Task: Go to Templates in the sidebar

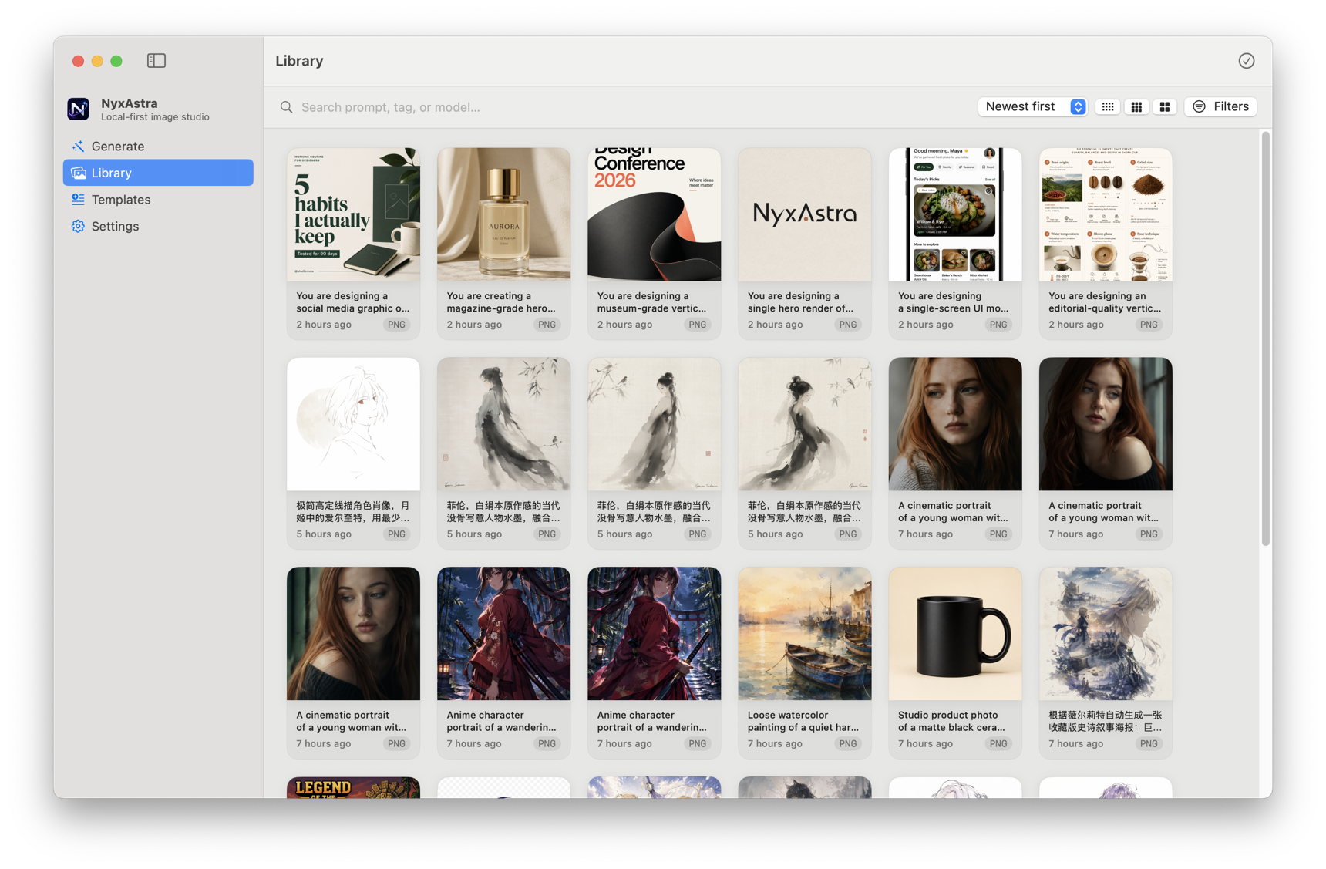Action: [158, 199]
